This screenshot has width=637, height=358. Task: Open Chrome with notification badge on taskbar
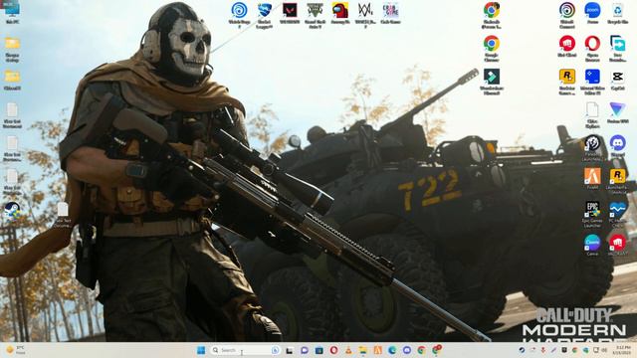(x=437, y=350)
